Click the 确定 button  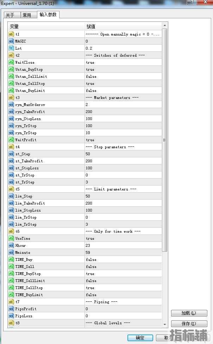140,338
